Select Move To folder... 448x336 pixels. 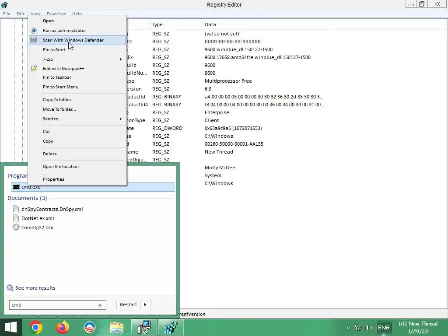coord(59,109)
